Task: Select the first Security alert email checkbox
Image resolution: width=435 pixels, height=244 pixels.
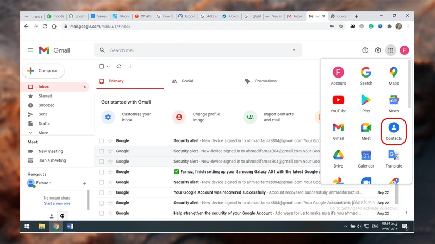Action: [x=101, y=141]
